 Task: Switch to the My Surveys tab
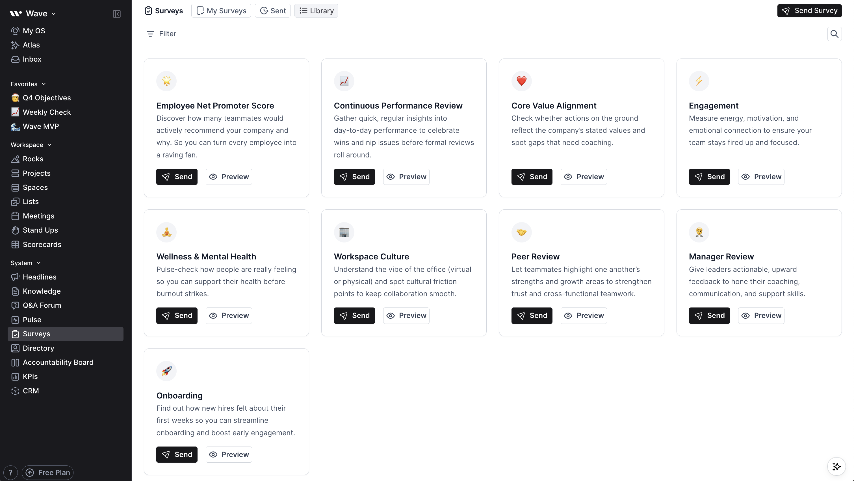tap(221, 11)
